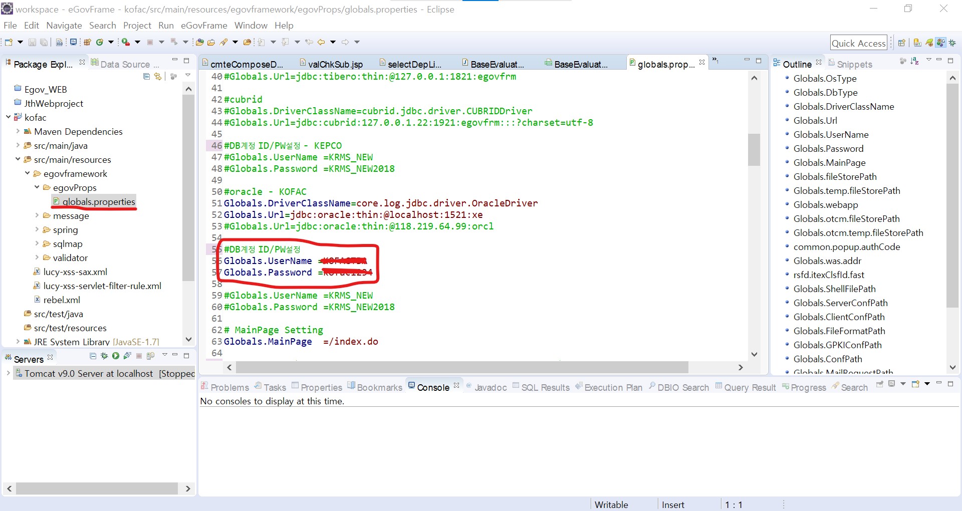Click the Spring leaf perspective icon

[x=929, y=43]
